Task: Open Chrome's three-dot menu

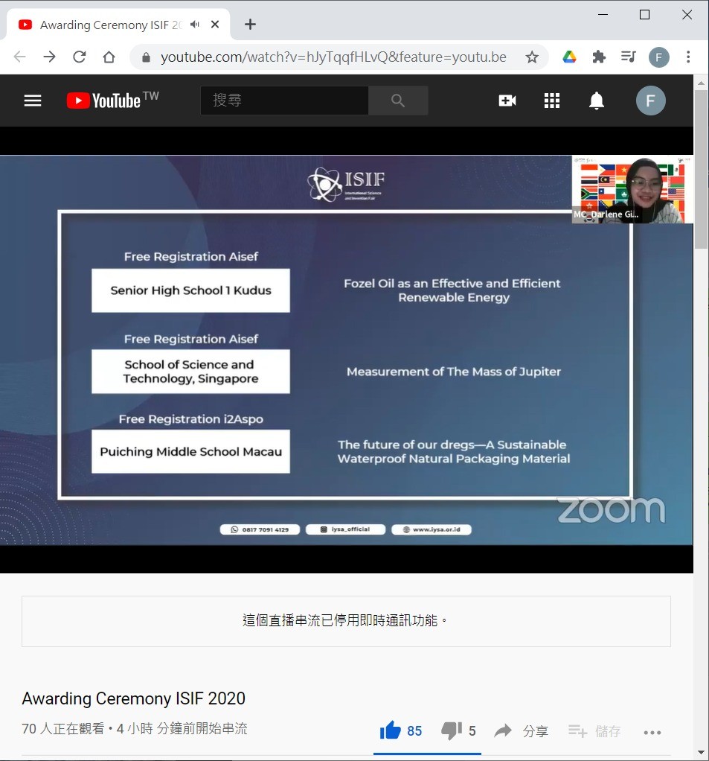Action: 688,57
